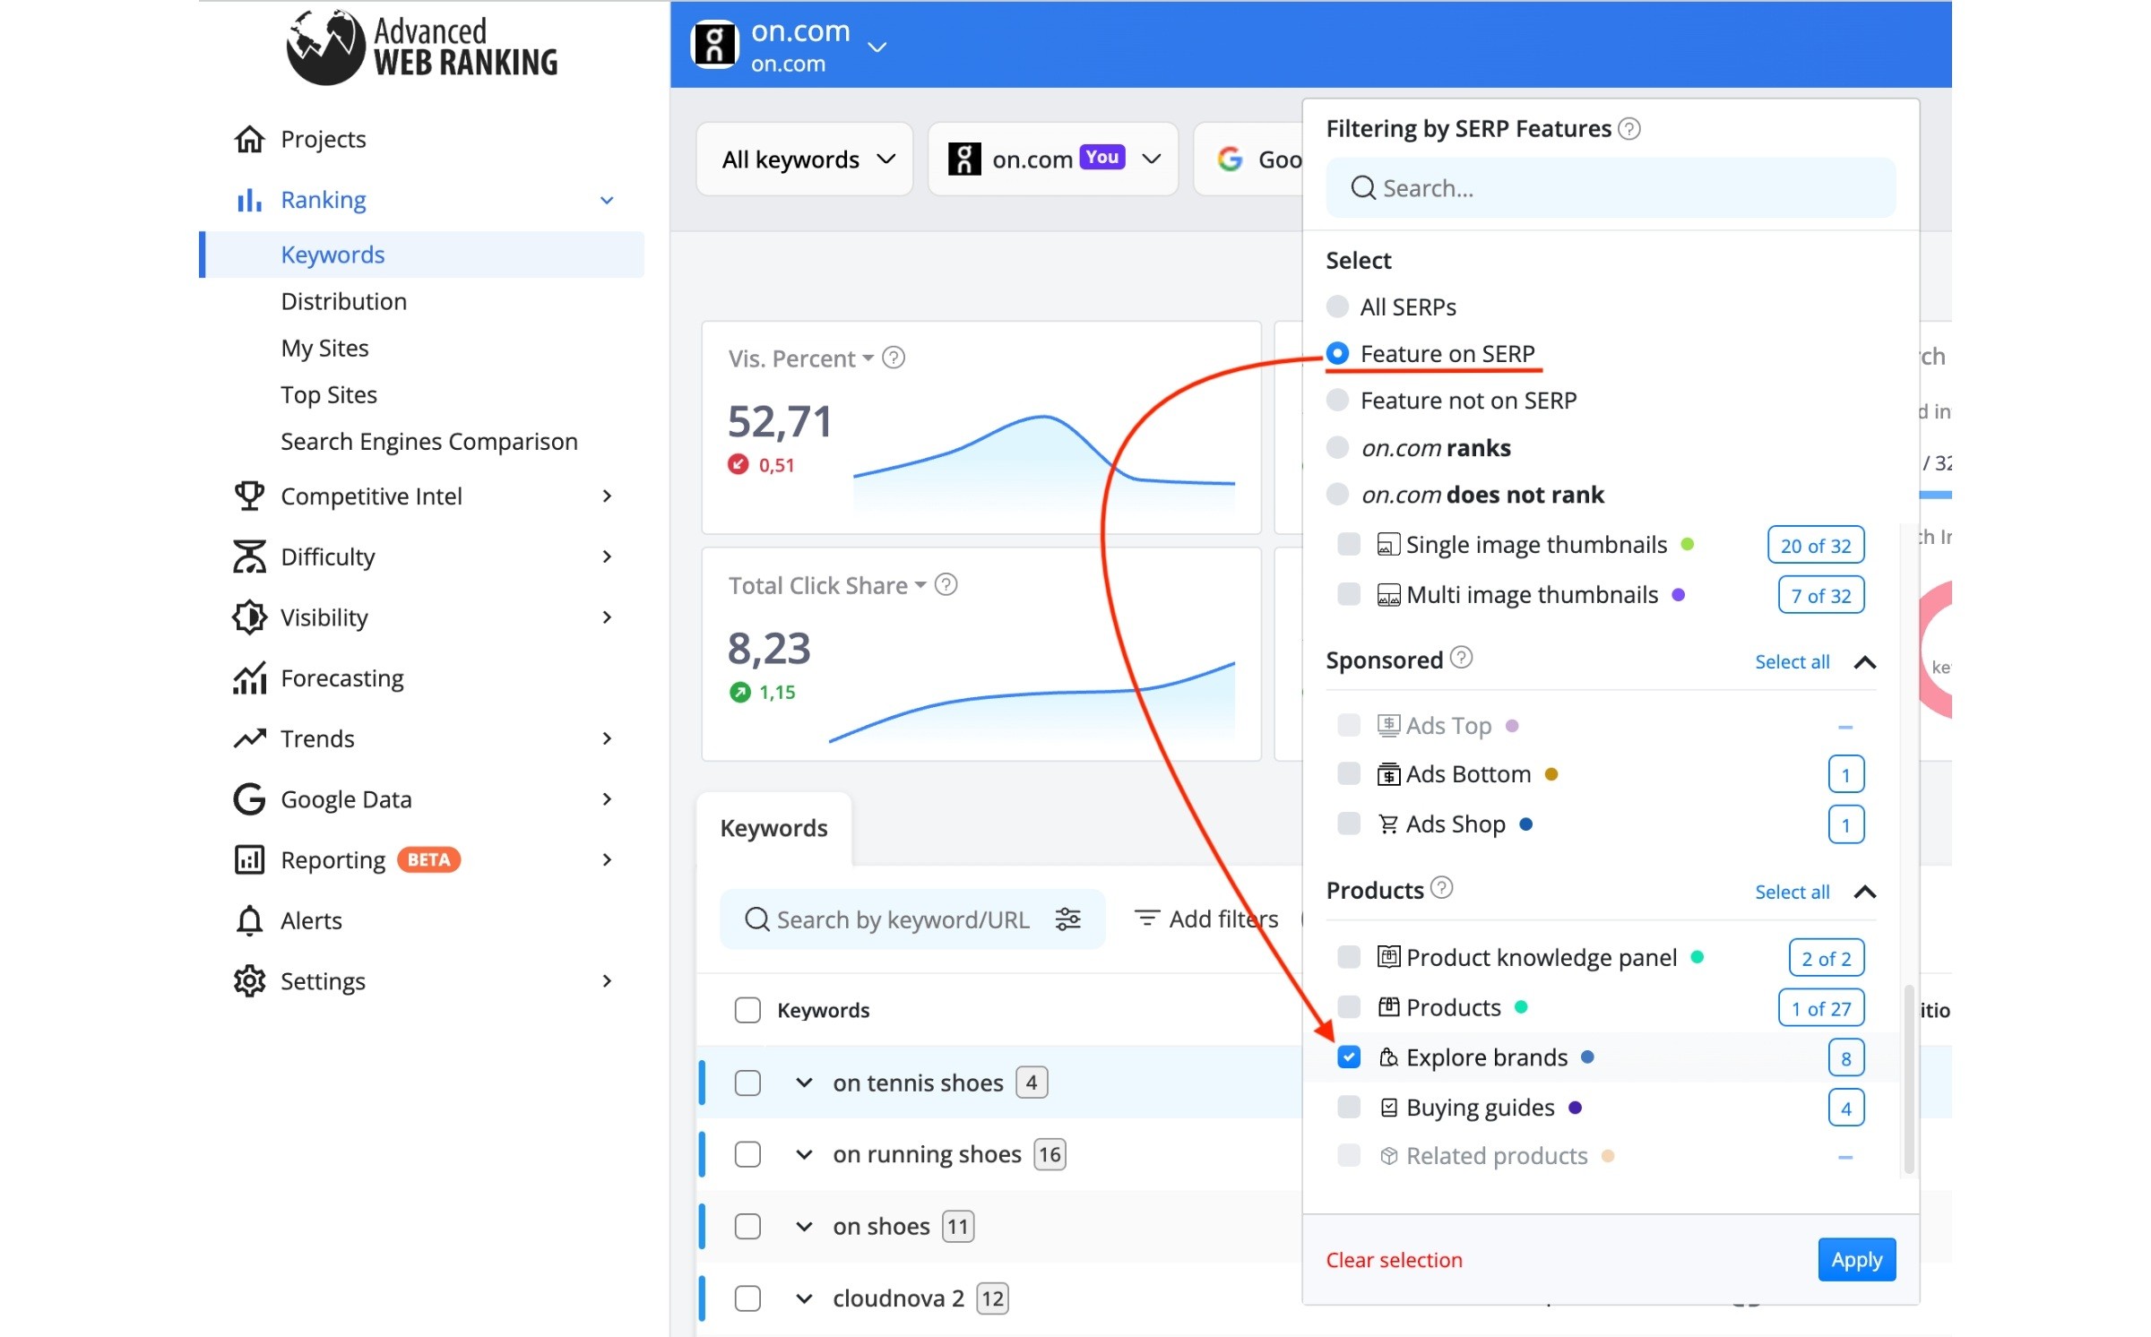The width and height of the screenshot is (2151, 1337).
Task: Click Select all in Products section
Action: coord(1792,892)
